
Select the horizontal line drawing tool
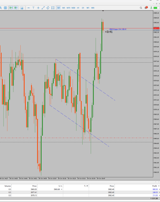click(x=29, y=8)
